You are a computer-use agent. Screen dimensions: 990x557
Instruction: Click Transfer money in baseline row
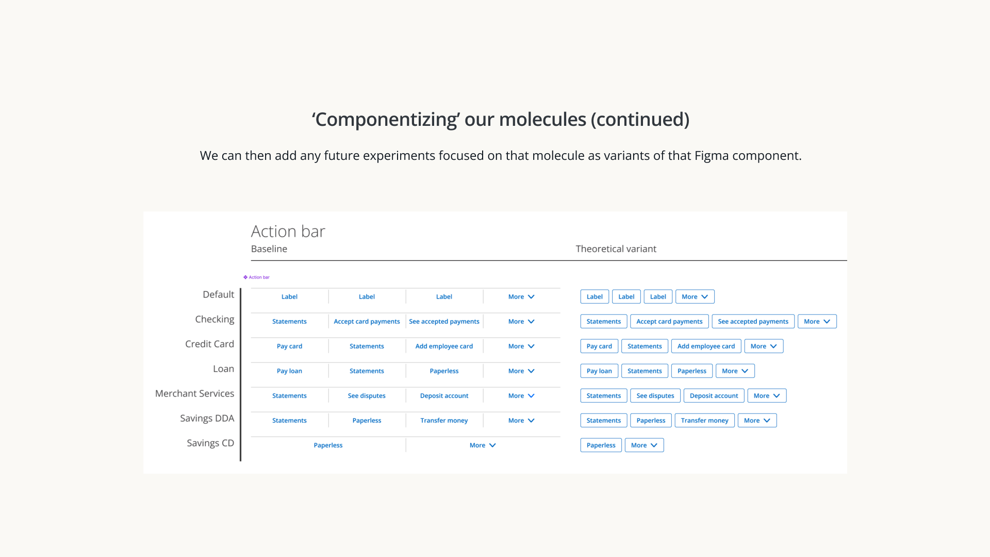(x=444, y=420)
